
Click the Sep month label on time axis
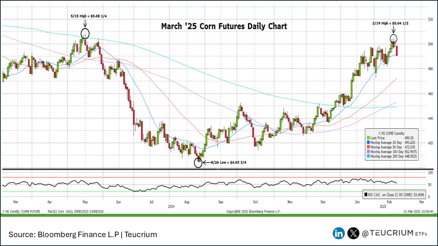click(221, 202)
